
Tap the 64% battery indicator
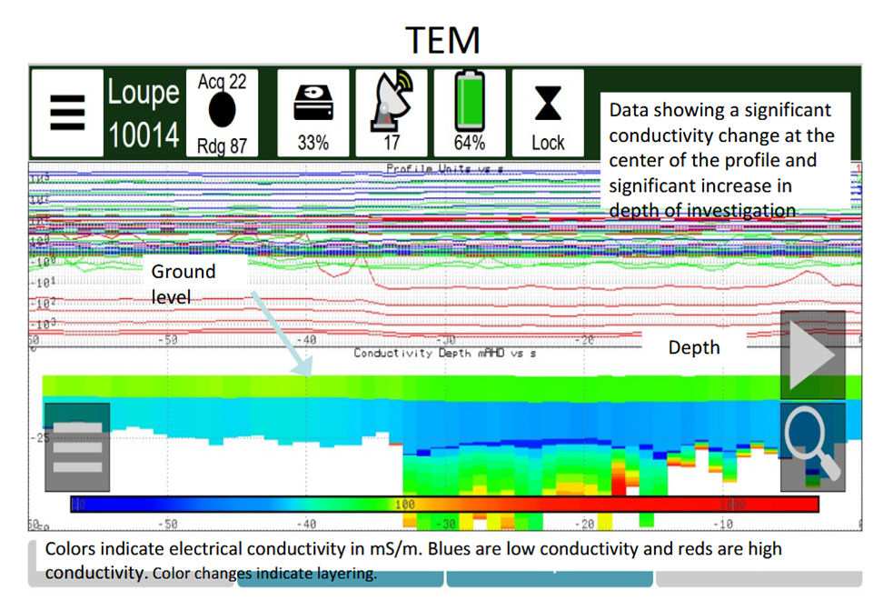(470, 113)
